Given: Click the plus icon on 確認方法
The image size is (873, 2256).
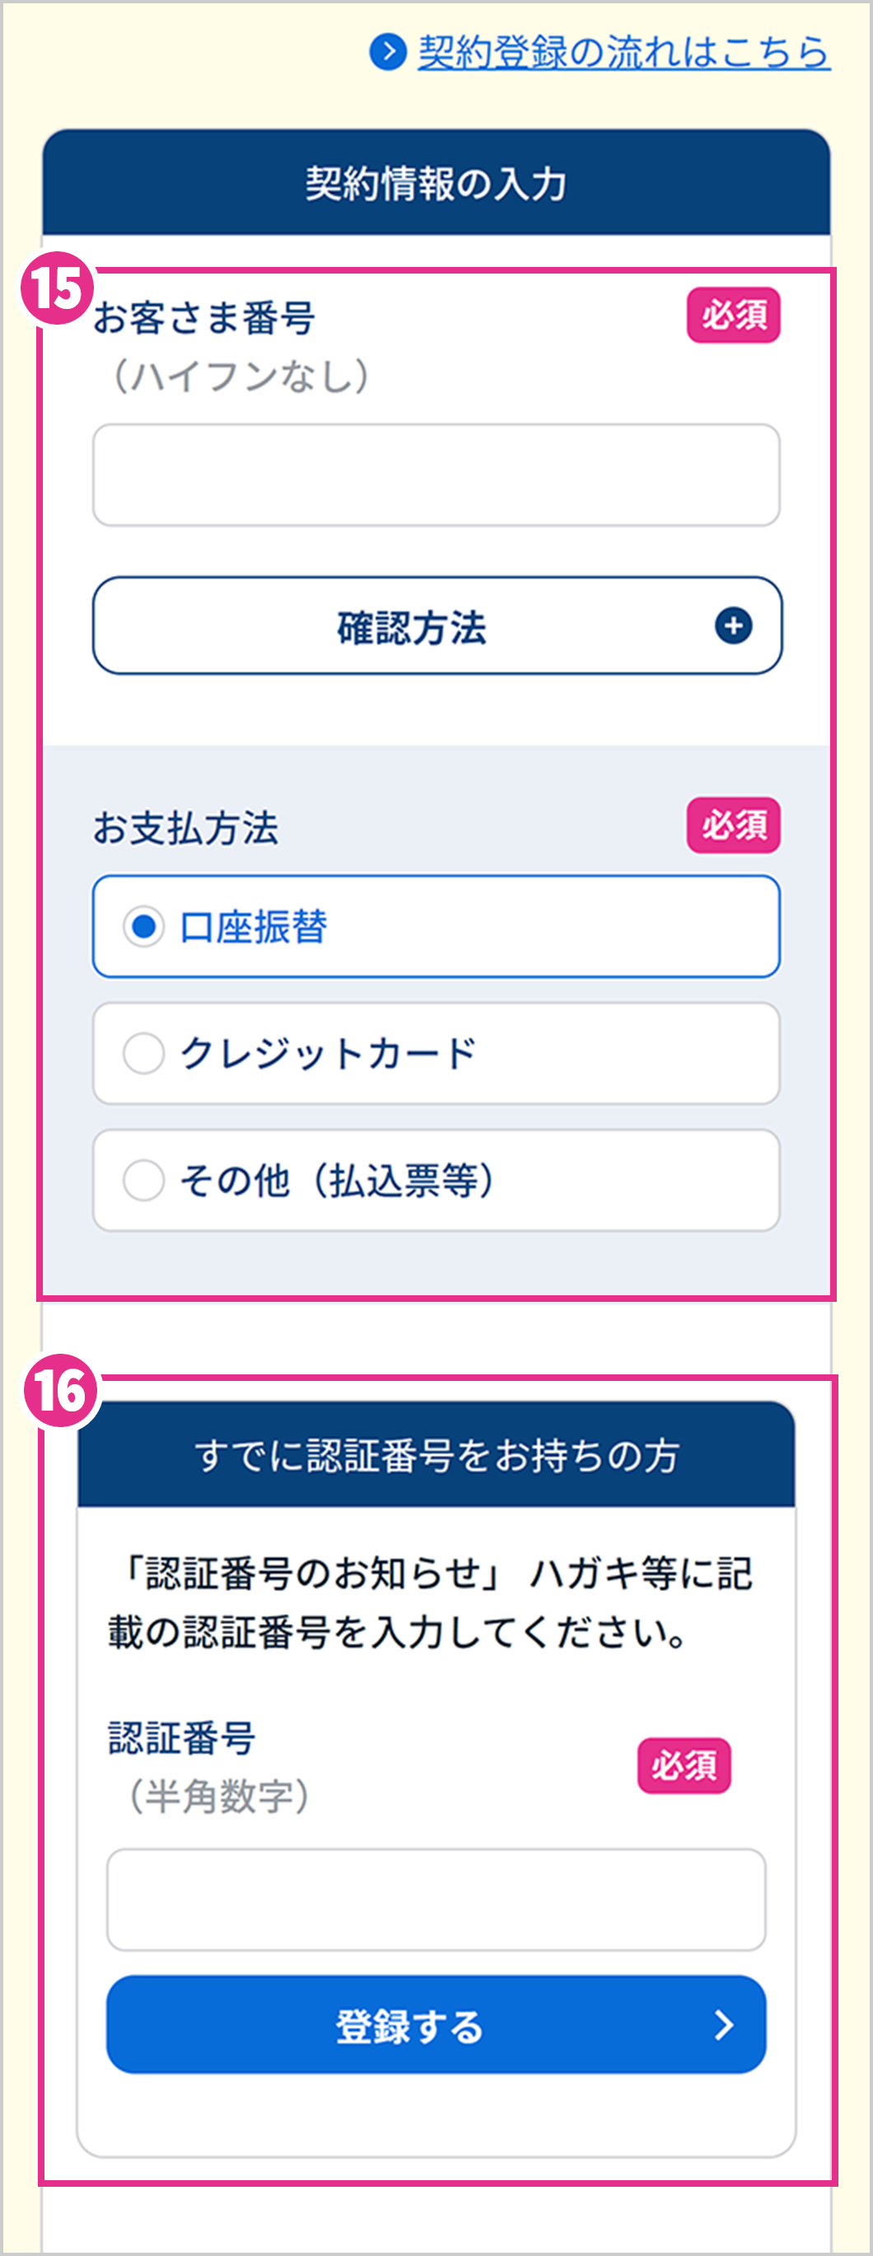Looking at the screenshot, I should [733, 625].
